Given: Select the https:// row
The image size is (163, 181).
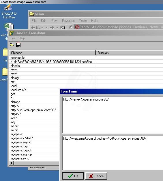Looking at the screenshot, I should click(x=34, y=114).
